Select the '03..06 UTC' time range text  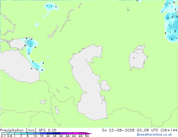coord(147,130)
